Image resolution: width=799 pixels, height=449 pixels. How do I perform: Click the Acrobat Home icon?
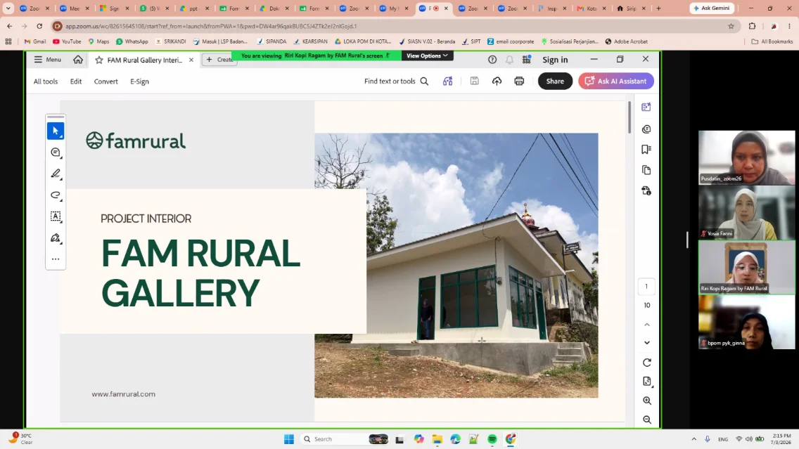click(78, 60)
